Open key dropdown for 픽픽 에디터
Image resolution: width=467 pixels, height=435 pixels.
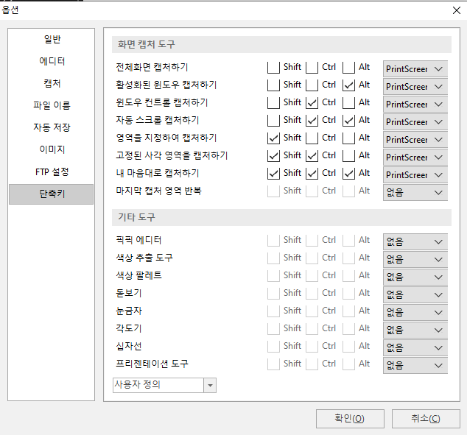415,241
